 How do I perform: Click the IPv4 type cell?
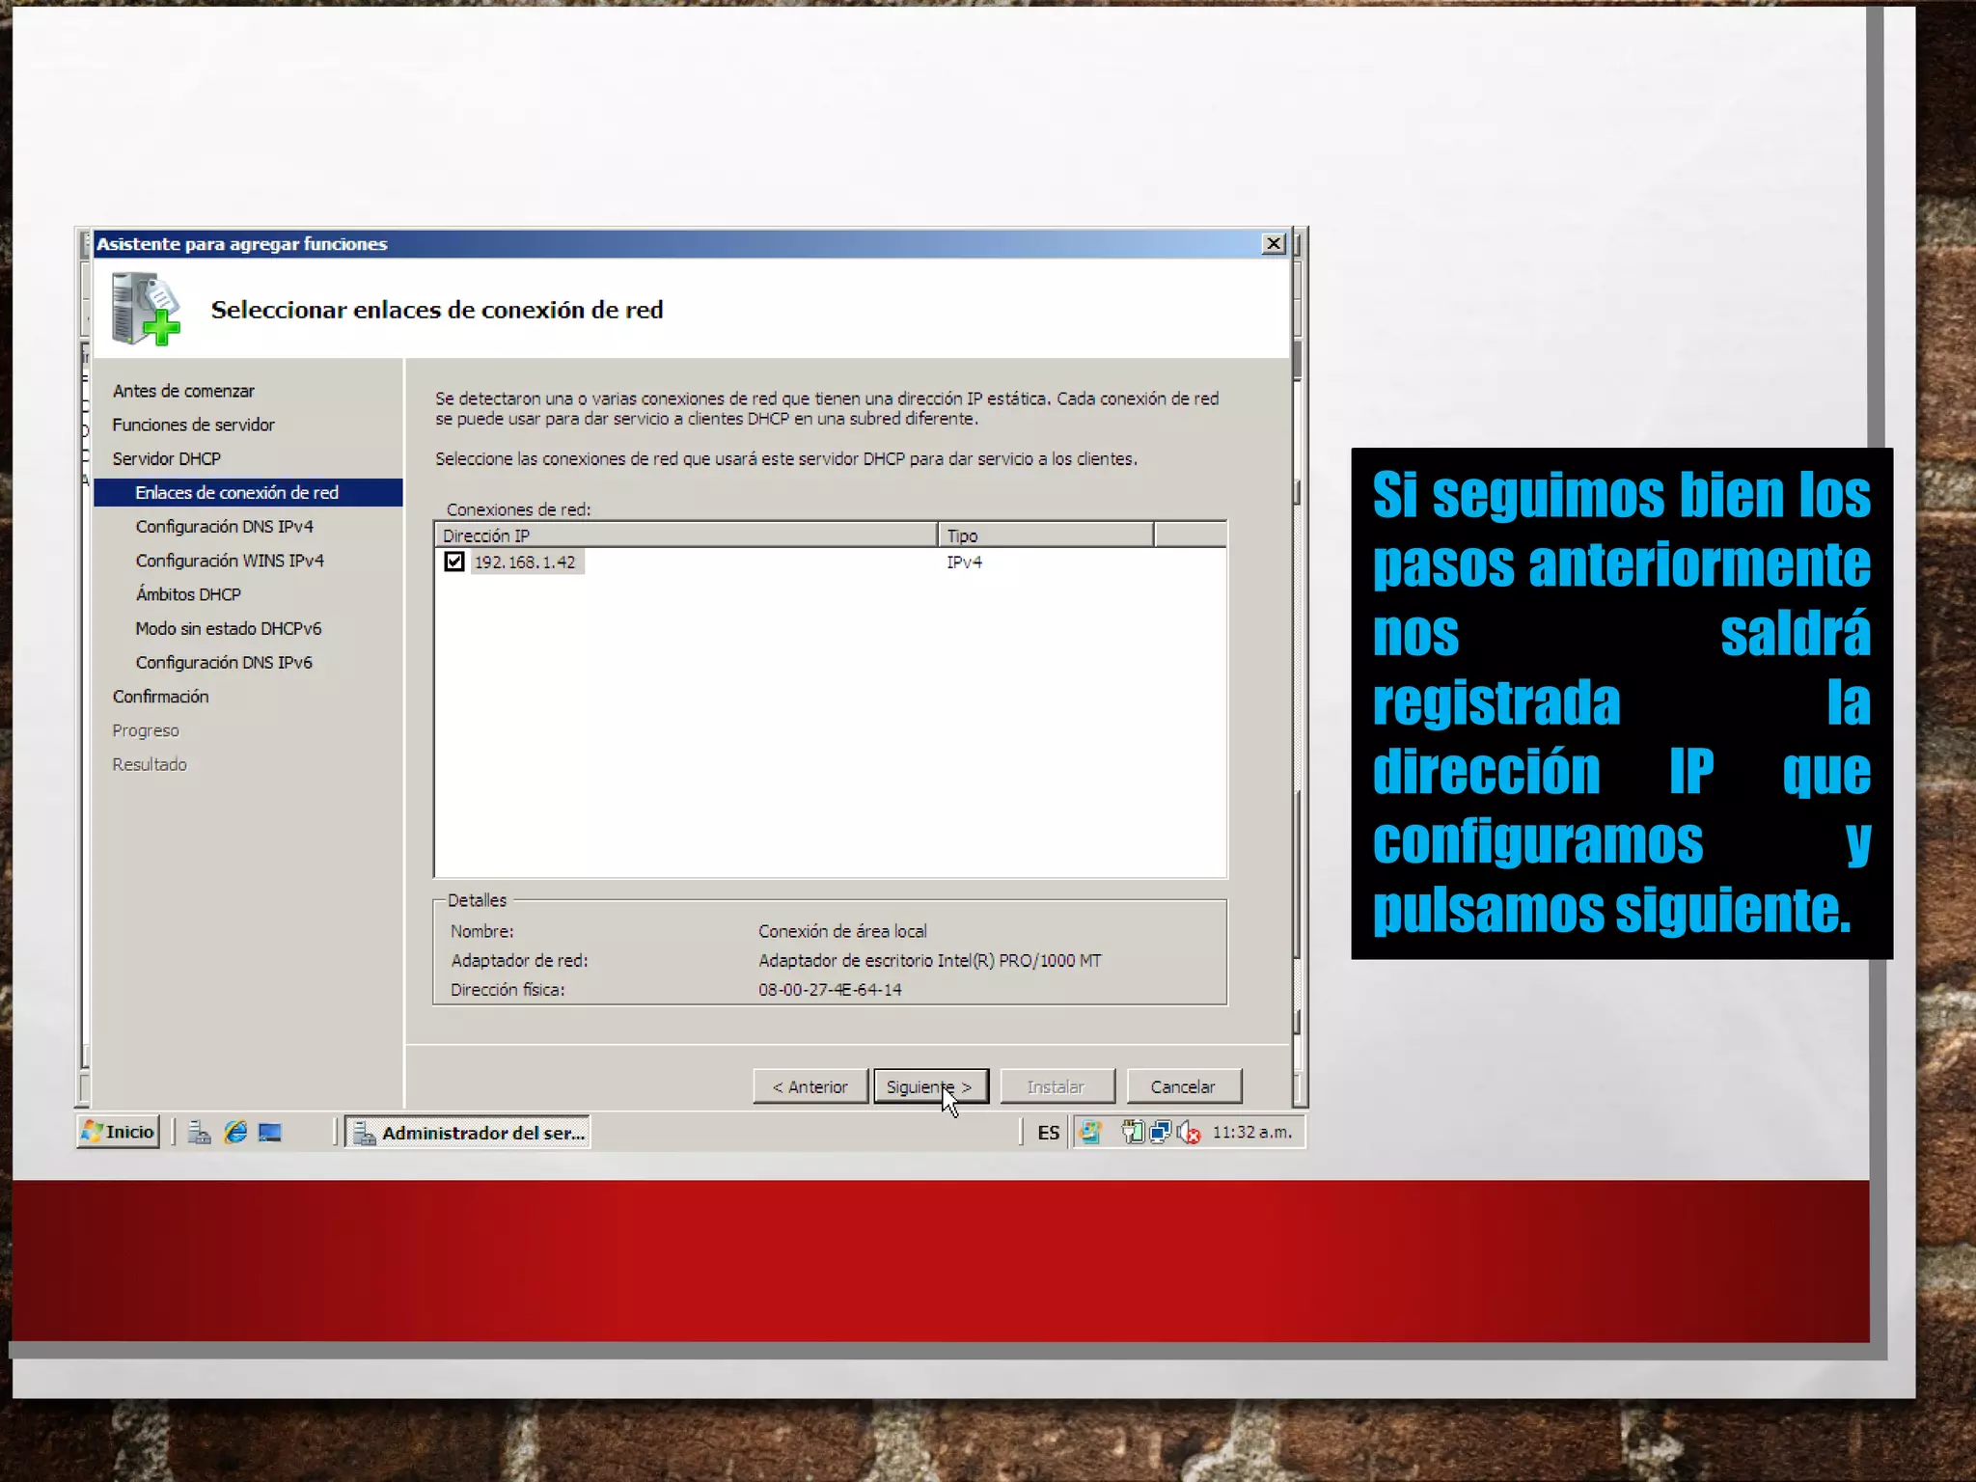click(x=964, y=562)
